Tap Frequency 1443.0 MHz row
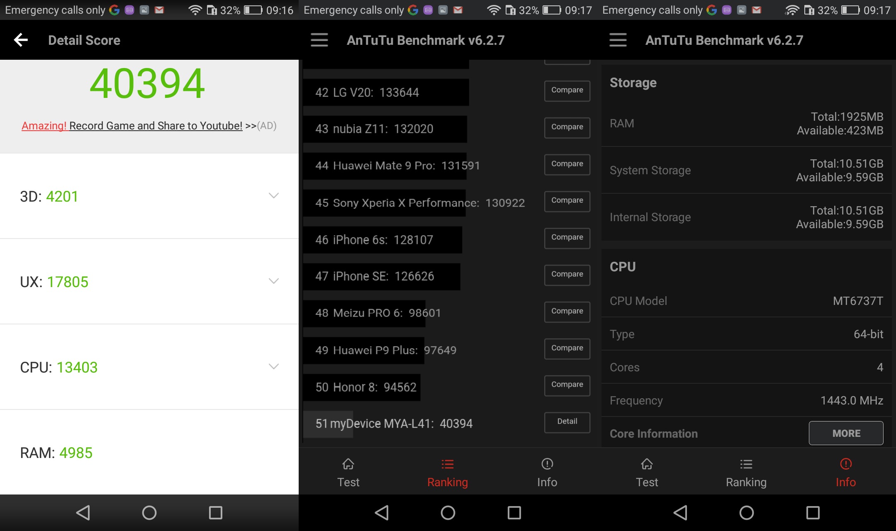Screen dimensions: 896x531 746,400
